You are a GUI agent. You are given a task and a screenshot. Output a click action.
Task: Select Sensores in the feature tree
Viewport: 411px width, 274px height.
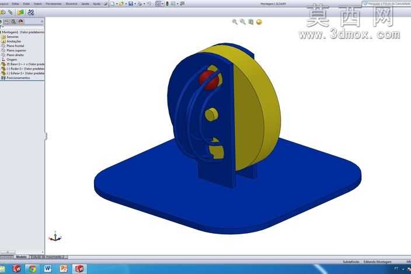pyautogui.click(x=12, y=37)
